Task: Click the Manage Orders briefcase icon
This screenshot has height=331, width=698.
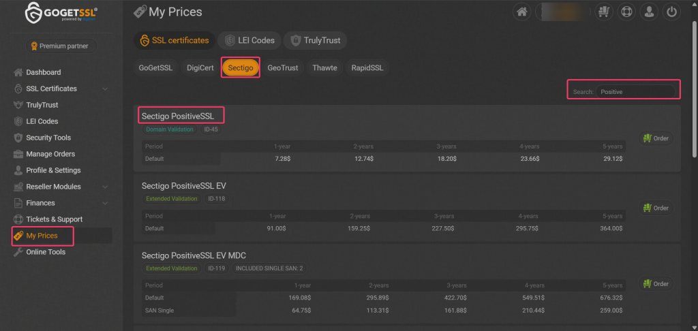Action: click(18, 154)
